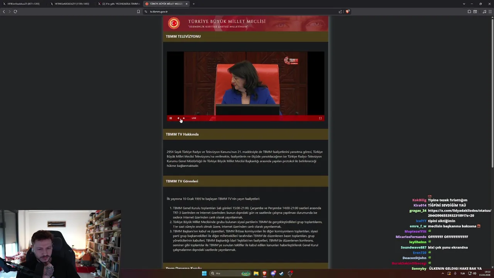Click the browser forward arrow
Screen dimensions: 494x278
[9, 12]
